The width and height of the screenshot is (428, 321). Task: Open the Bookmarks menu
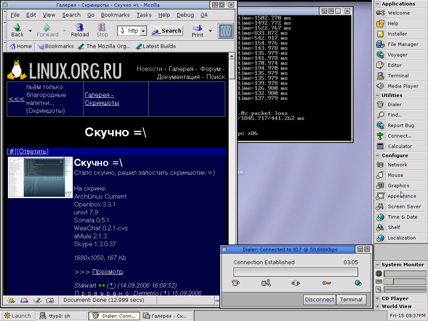(115, 15)
